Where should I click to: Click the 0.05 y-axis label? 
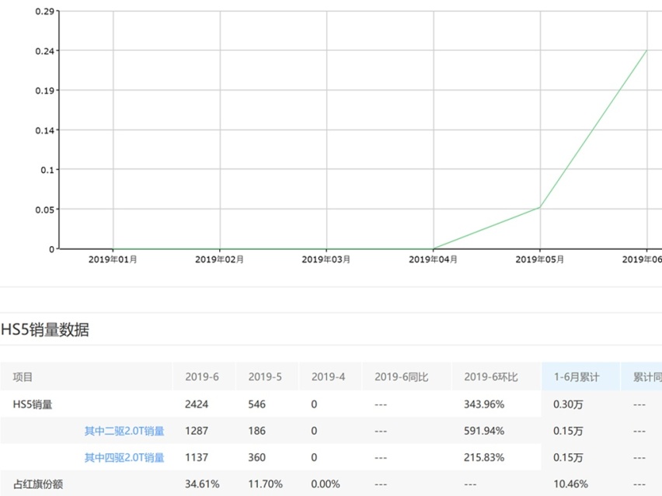pyautogui.click(x=45, y=210)
